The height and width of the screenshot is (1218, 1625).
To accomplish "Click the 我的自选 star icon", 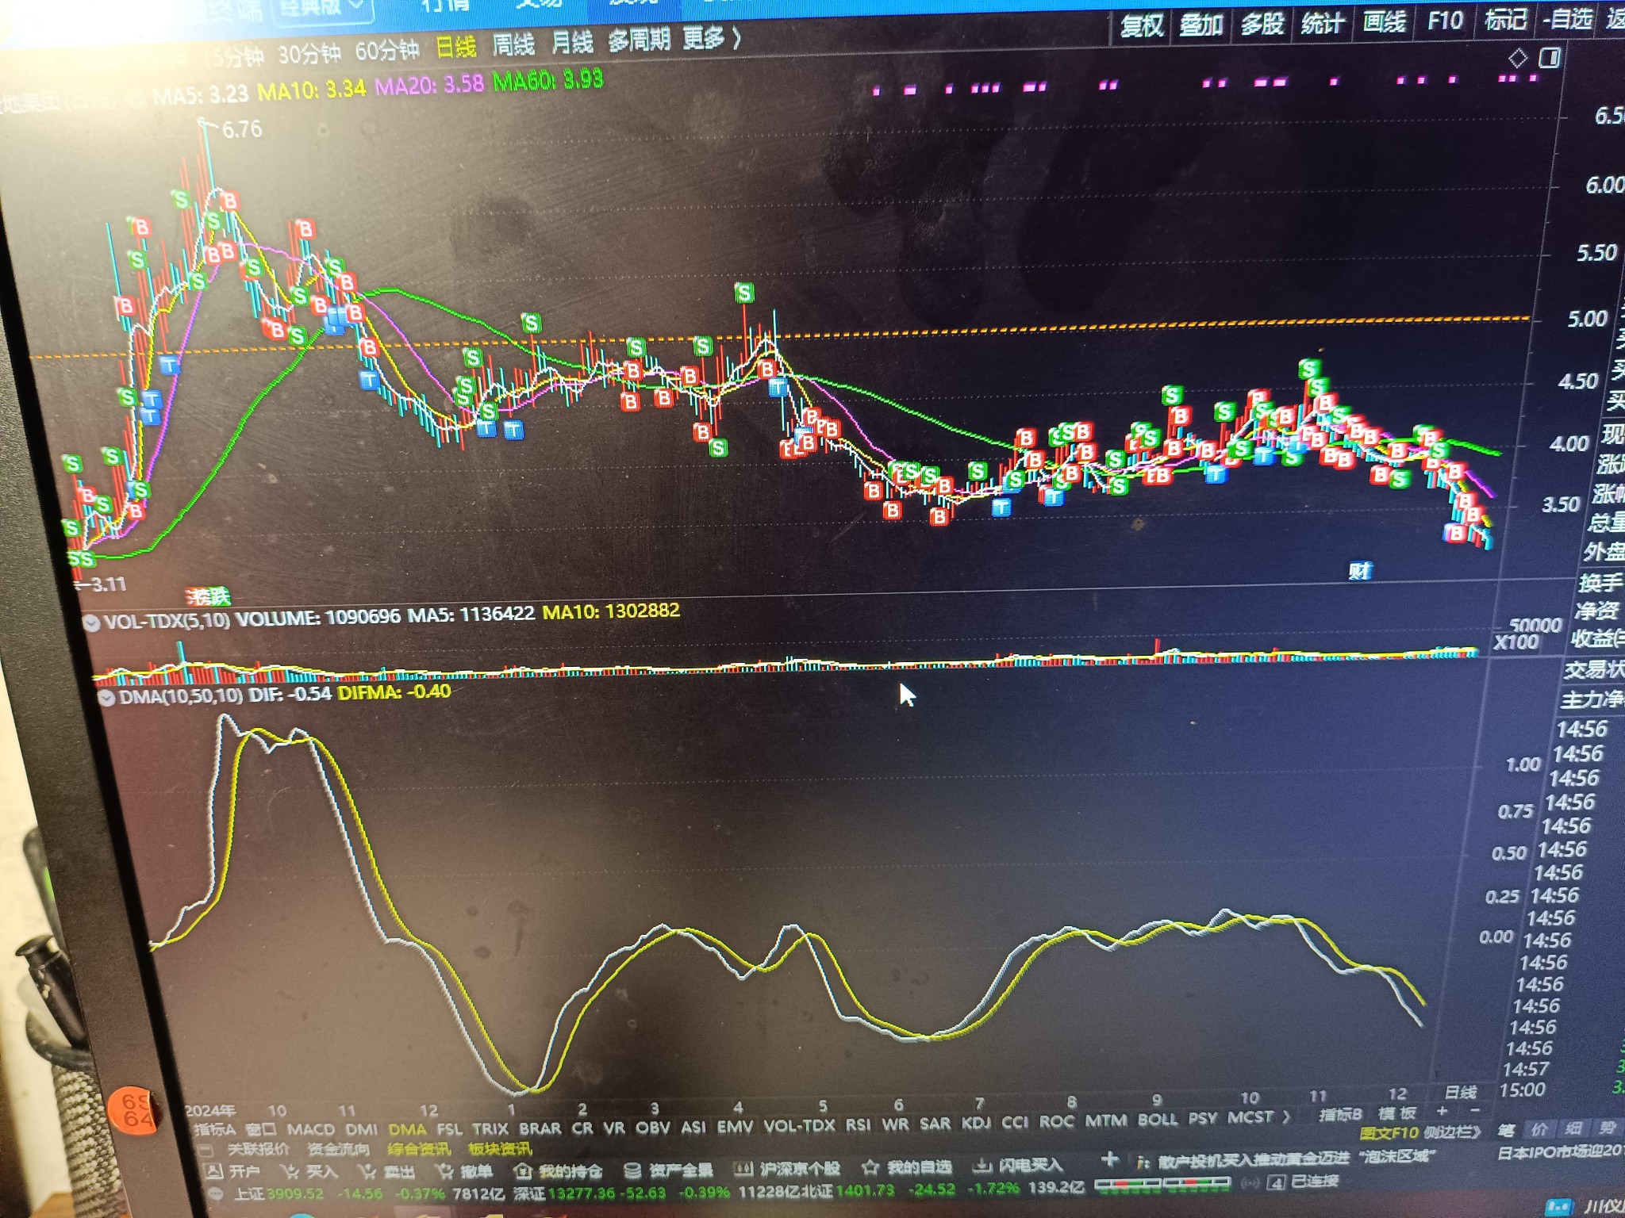I will point(870,1166).
